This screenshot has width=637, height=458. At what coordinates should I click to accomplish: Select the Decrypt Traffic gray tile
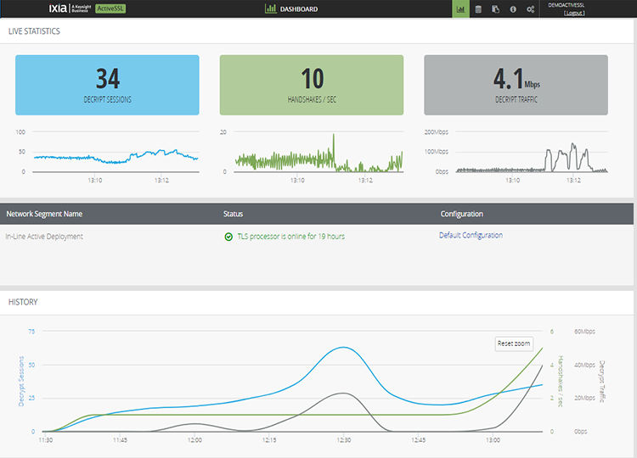(516, 85)
